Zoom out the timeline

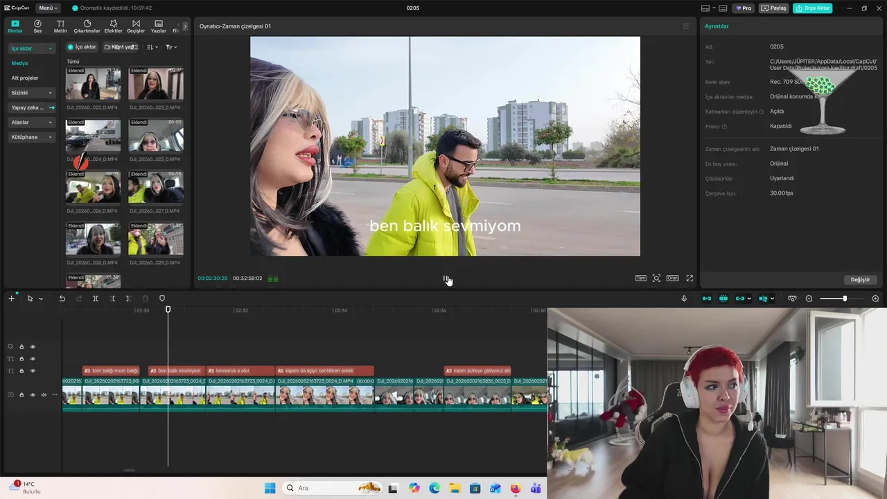point(809,299)
